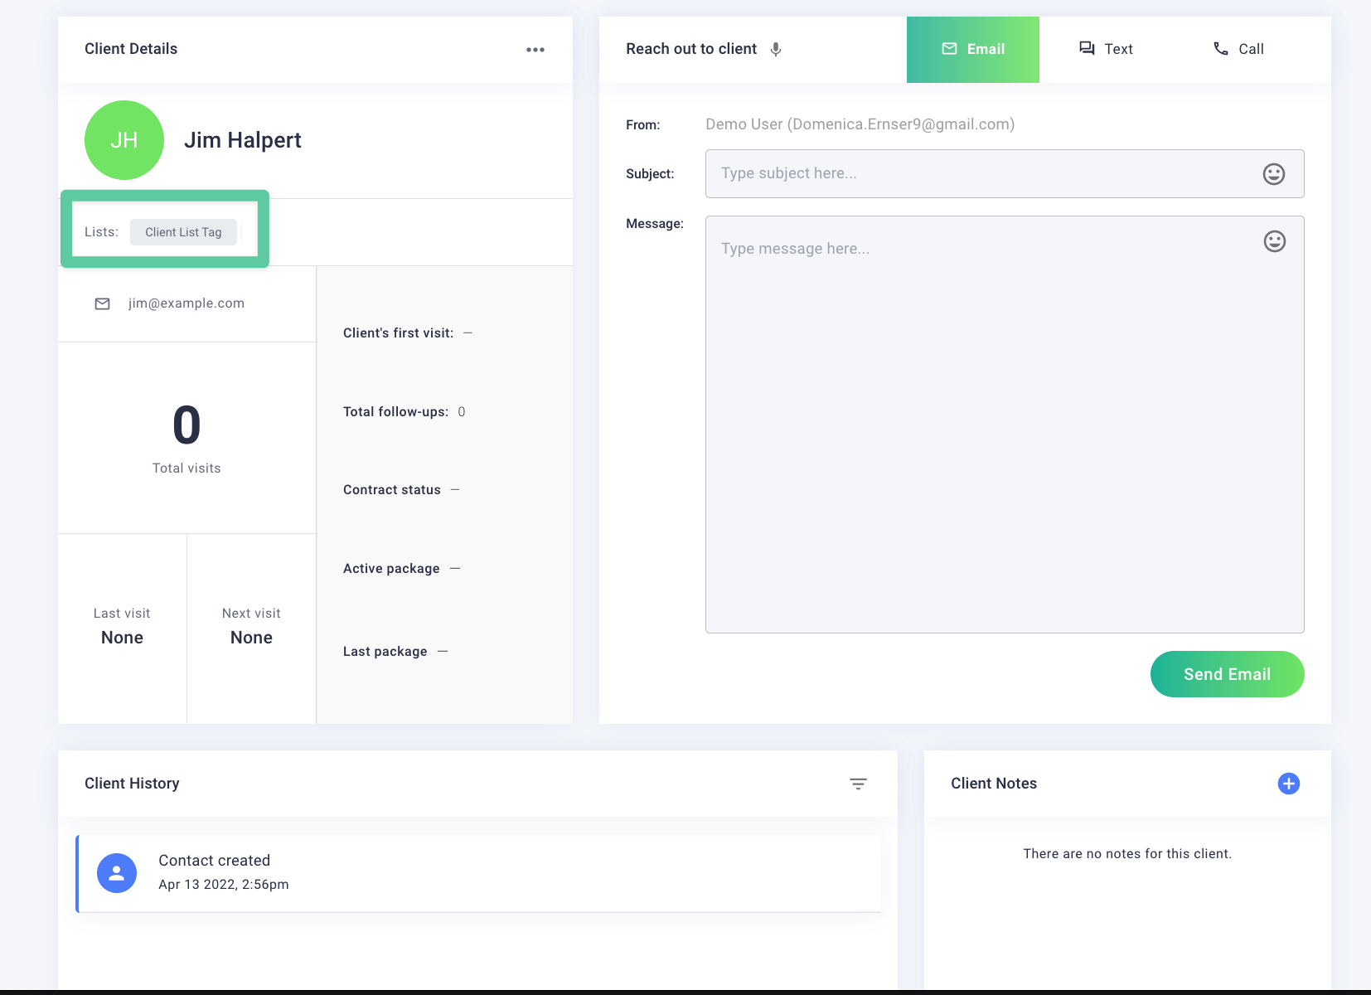
Task: Switch to the Text tab
Action: pyautogui.click(x=1106, y=50)
